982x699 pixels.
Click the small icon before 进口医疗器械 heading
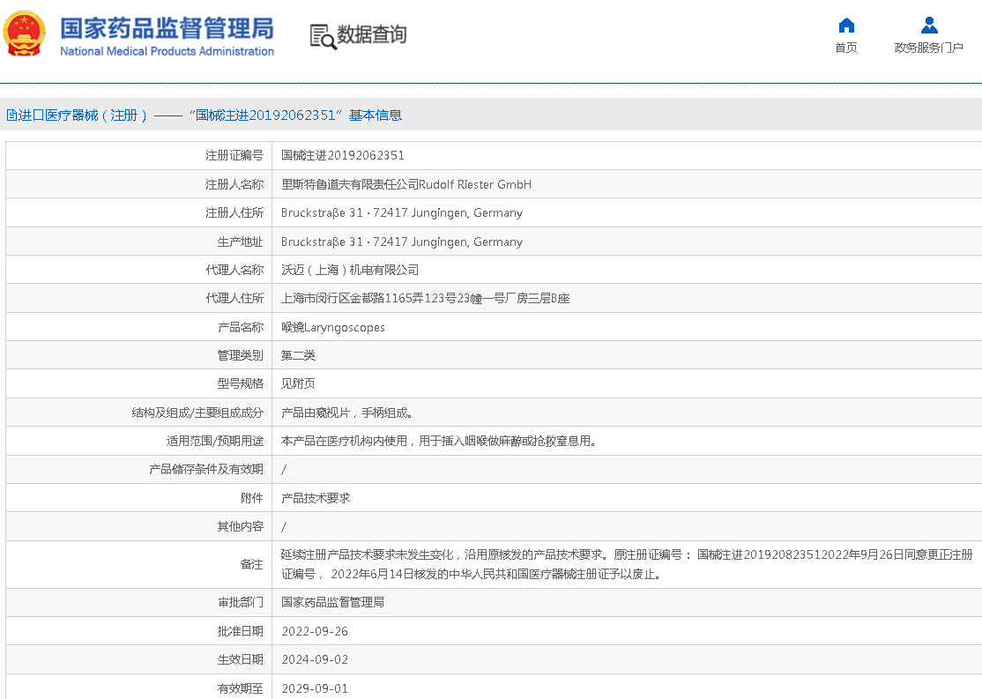[11, 115]
